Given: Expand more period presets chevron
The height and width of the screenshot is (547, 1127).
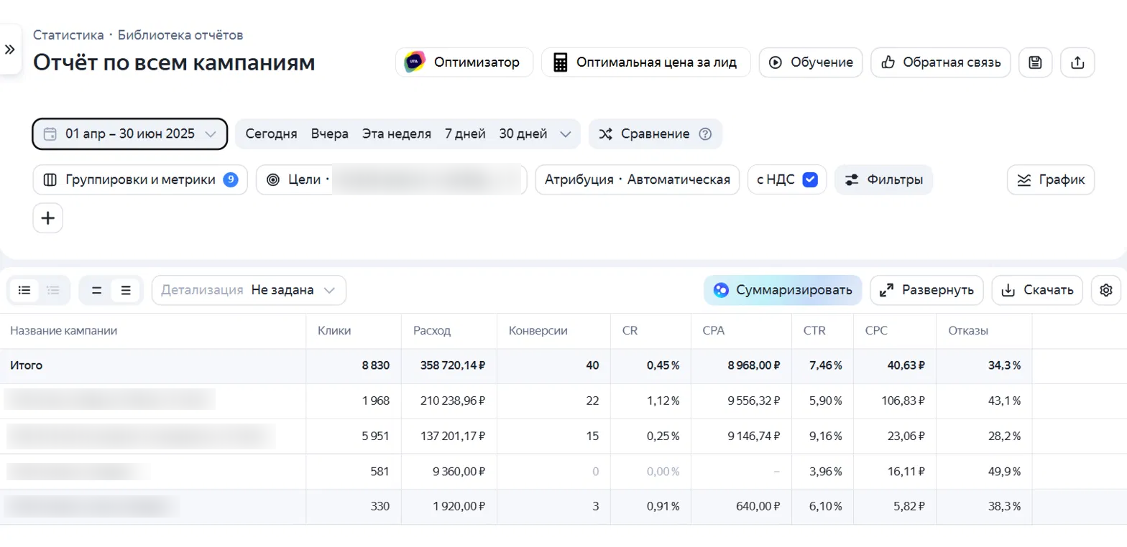Looking at the screenshot, I should 565,134.
